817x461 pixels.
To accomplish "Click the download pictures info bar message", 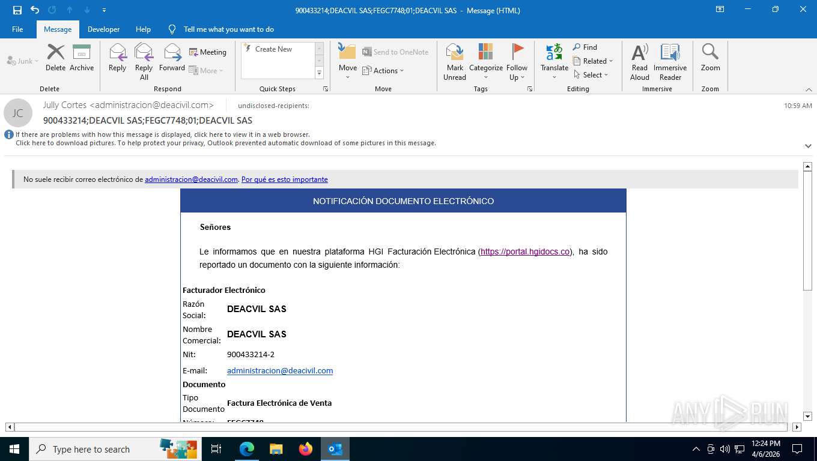I will pyautogui.click(x=226, y=143).
